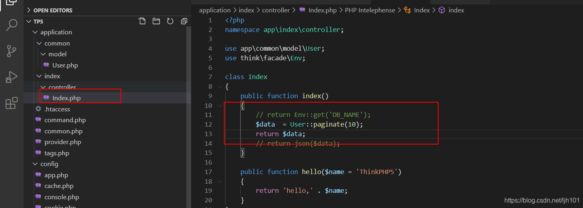Screen dimensions: 583x208
Task: Open cache.php in config folder
Action: tap(59, 186)
